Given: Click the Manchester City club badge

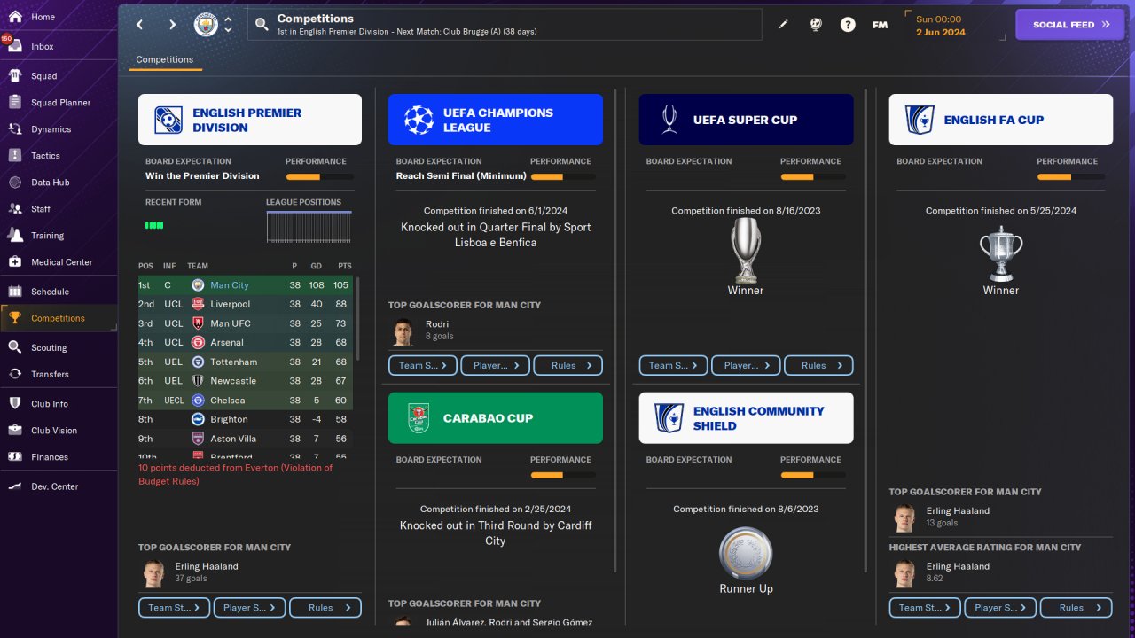Looking at the screenshot, I should (206, 25).
